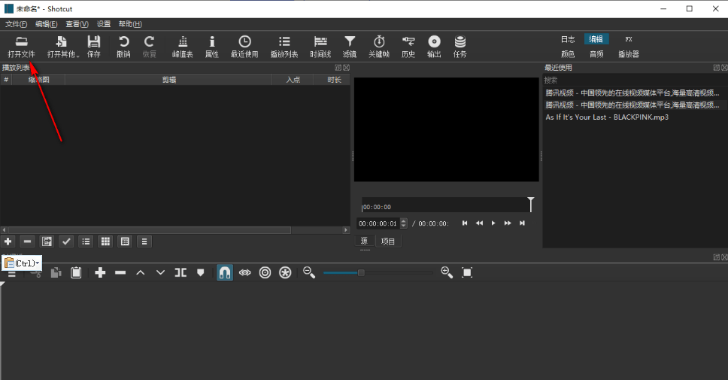
Task: Toggle ripple mode target icon
Action: pyautogui.click(x=265, y=272)
